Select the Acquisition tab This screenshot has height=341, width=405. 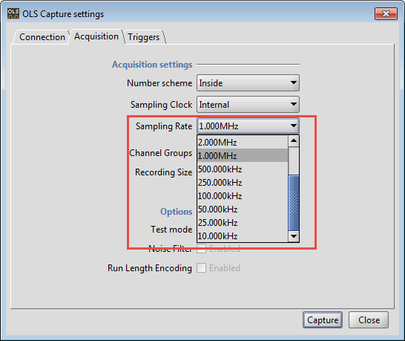pos(96,36)
